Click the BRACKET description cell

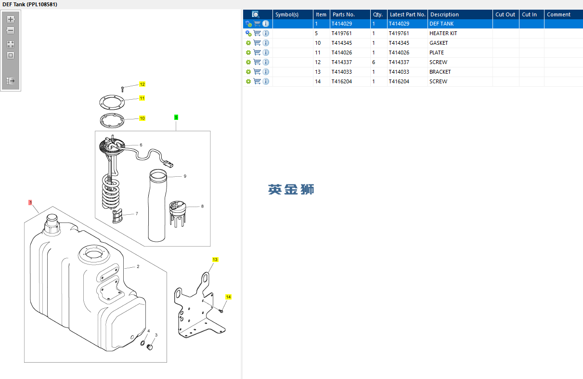(460, 72)
